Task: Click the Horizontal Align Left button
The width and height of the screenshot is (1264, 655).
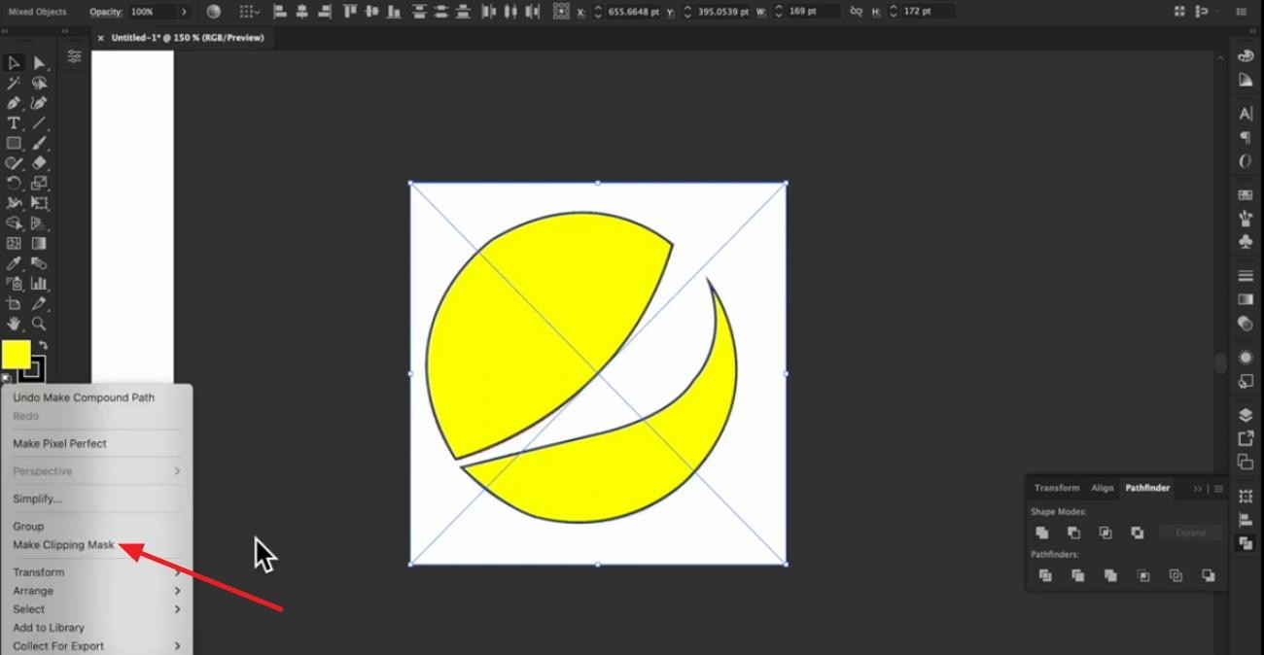Action: click(280, 12)
